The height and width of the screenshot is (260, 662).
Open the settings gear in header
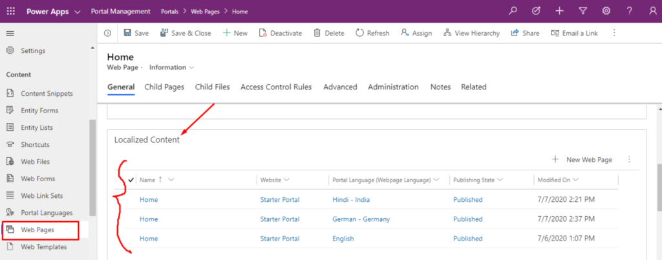click(606, 12)
